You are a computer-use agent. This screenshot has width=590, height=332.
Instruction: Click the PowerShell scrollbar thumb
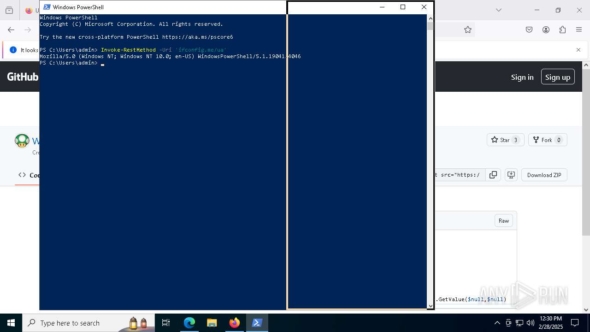[x=430, y=26]
